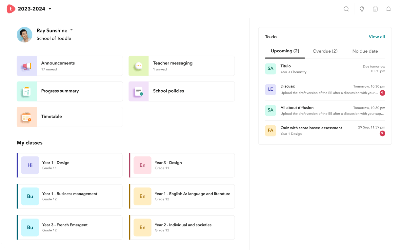Open the Titulo task due tomorrow

(x=325, y=68)
